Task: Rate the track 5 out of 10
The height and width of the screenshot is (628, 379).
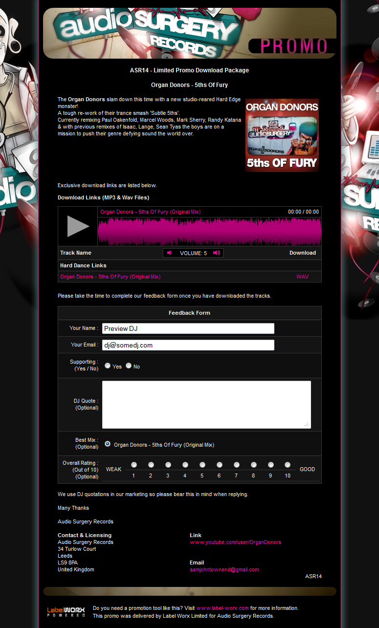Action: (202, 465)
